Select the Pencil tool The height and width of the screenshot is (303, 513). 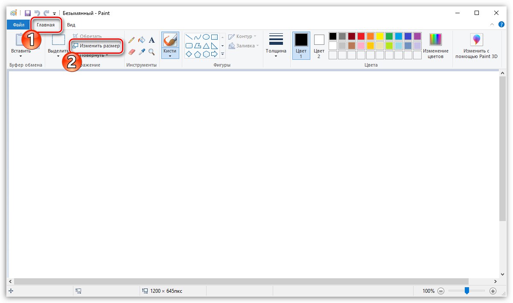point(131,40)
